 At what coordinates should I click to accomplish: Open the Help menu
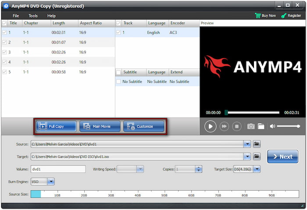pyautogui.click(x=51, y=16)
